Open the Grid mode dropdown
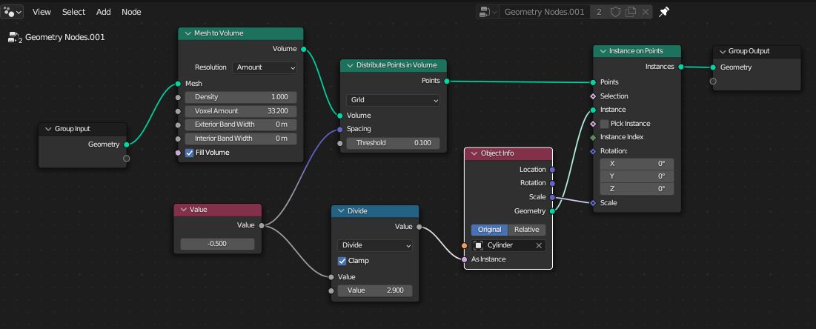This screenshot has height=329, width=816. point(393,100)
